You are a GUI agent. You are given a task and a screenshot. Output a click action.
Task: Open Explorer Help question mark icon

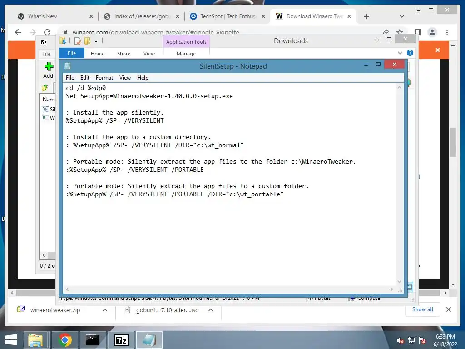pyautogui.click(x=410, y=53)
